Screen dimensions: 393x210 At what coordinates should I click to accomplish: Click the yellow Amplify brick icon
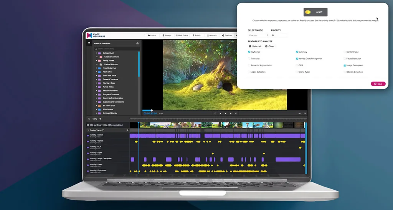309,12
